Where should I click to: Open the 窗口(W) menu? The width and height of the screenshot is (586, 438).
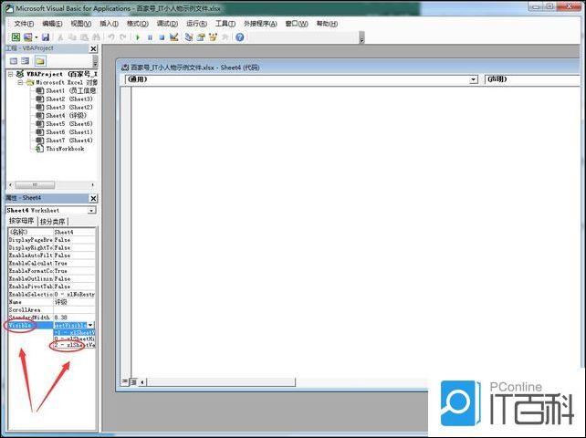click(x=297, y=24)
